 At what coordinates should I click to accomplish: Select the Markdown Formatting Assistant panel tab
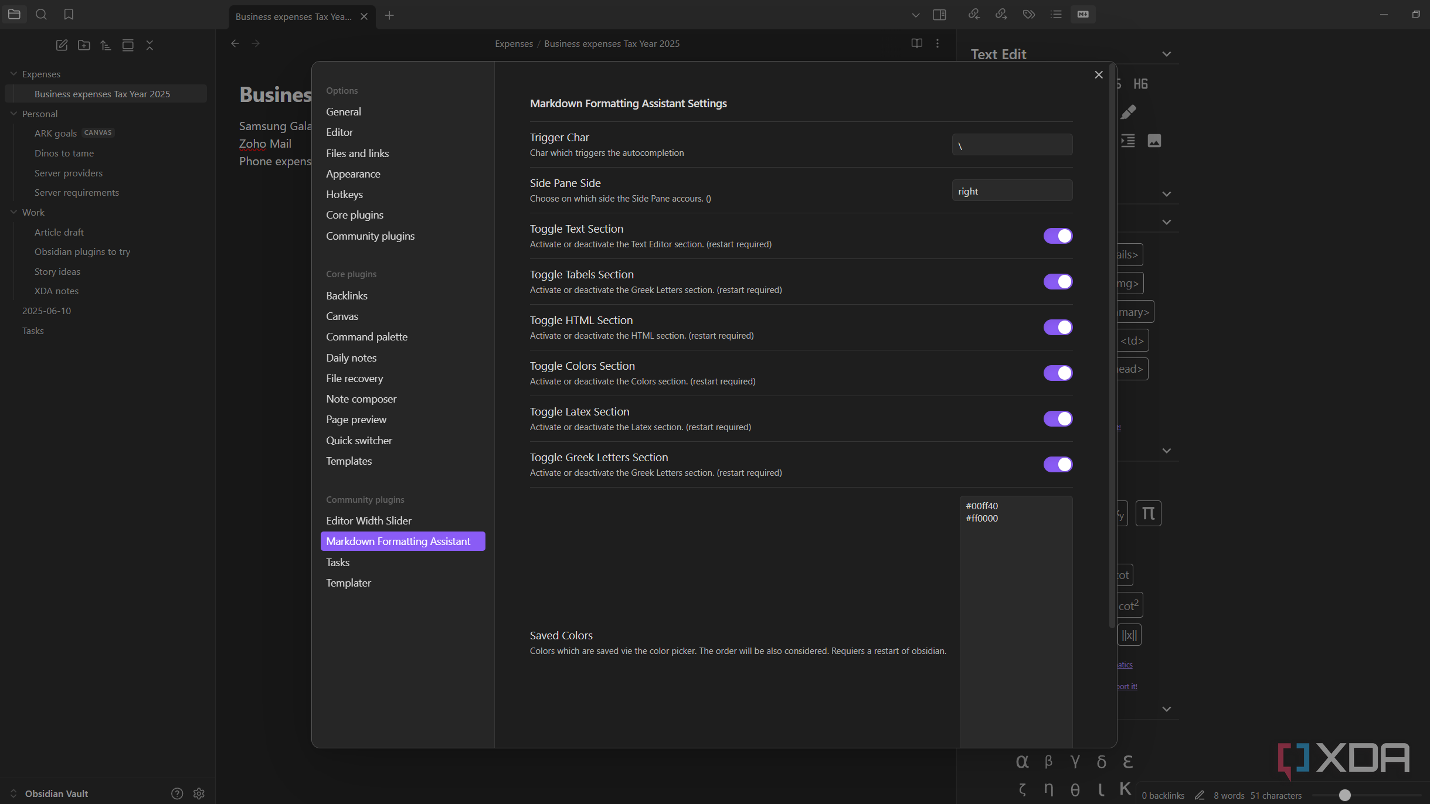[x=1083, y=14]
